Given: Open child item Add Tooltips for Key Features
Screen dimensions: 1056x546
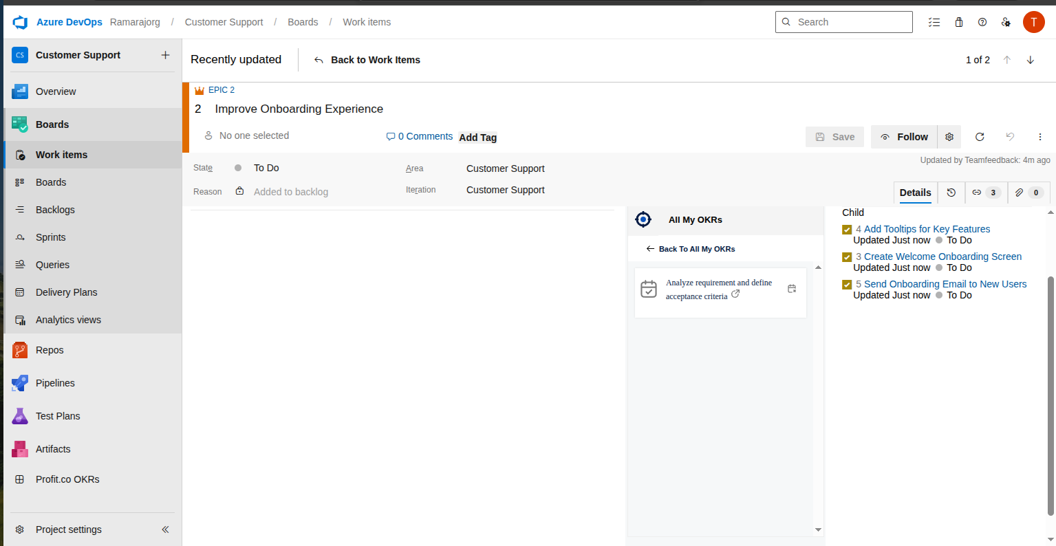Looking at the screenshot, I should coord(927,229).
